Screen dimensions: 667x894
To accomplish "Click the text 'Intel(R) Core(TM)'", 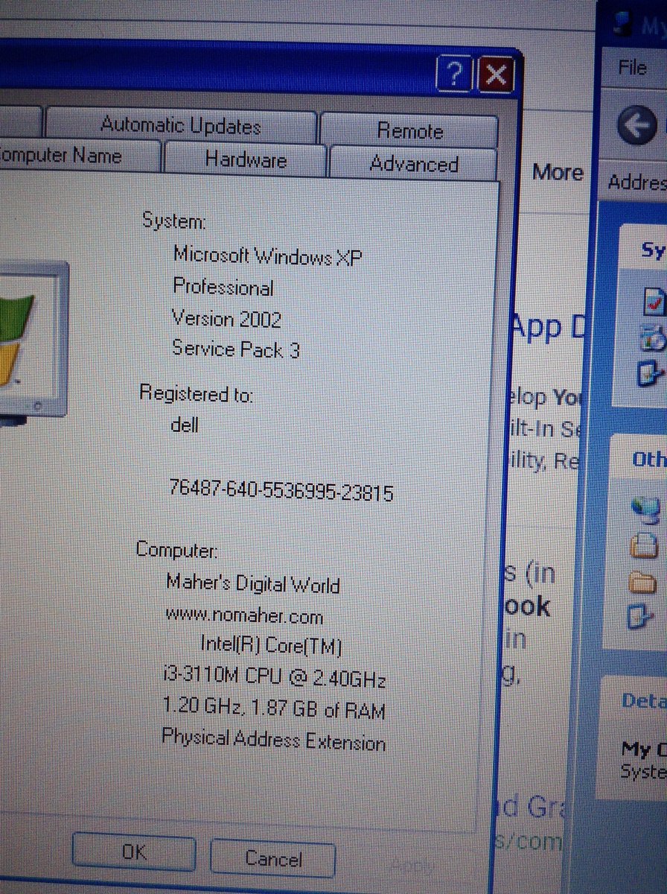I will pyautogui.click(x=270, y=645).
